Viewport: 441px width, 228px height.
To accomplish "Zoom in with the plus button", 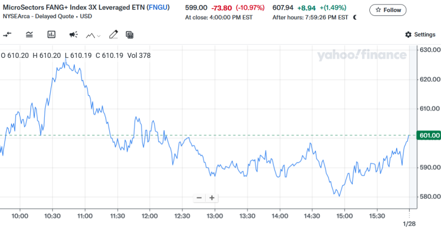I will pos(211,198).
